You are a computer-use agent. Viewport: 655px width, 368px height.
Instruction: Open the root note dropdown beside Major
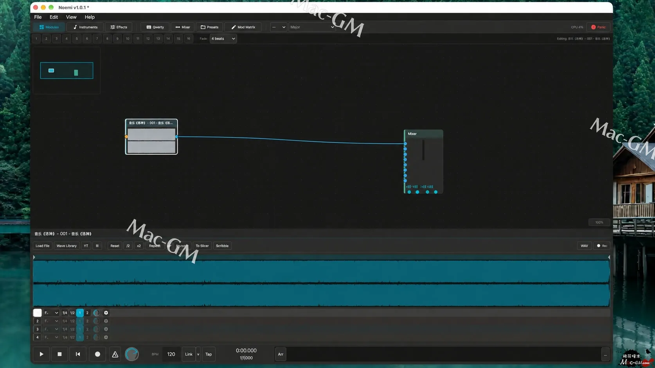click(279, 27)
